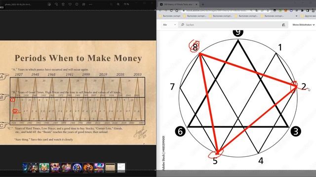Click the Periods When to Make Money heading
This screenshot has width=316, height=177.
pos(78,58)
